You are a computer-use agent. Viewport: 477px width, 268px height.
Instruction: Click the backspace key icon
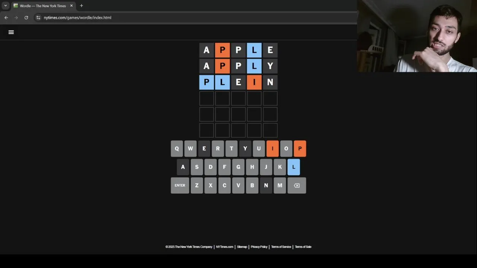[x=297, y=185]
